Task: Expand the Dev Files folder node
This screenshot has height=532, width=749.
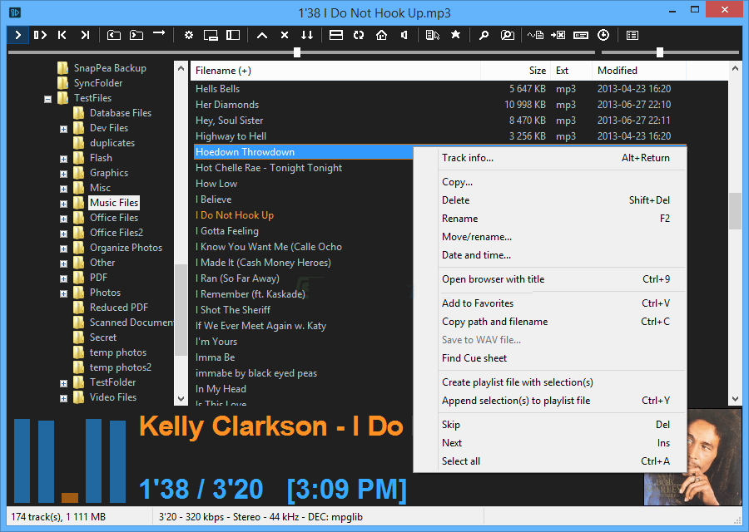Action: point(64,129)
